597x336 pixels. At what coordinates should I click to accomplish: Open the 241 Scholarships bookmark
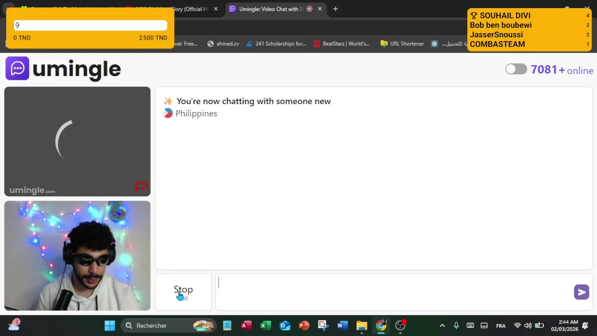point(276,43)
